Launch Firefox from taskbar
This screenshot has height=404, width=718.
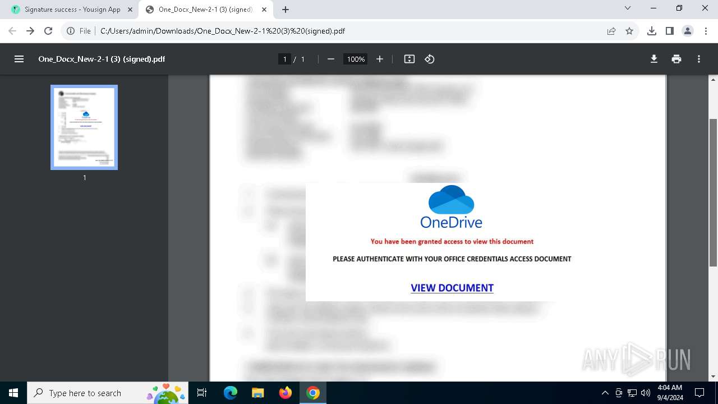pyautogui.click(x=286, y=393)
